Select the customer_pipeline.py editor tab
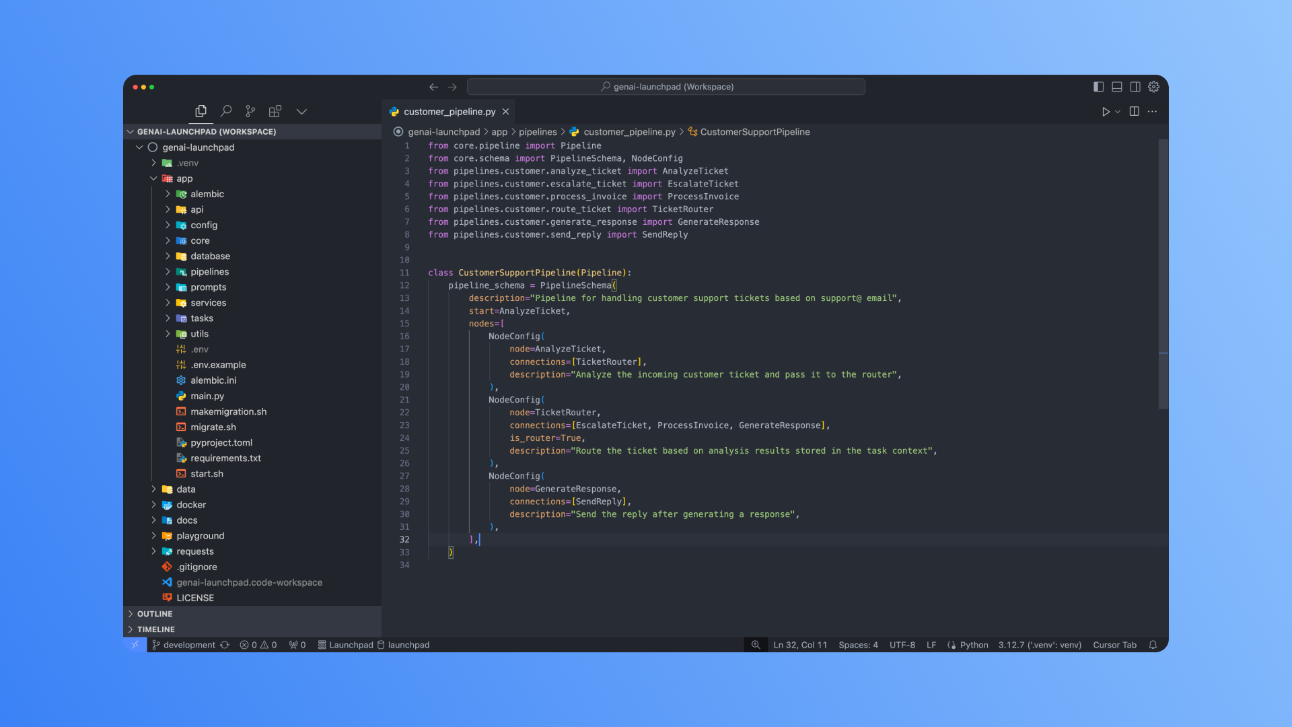The height and width of the screenshot is (727, 1292). [x=449, y=112]
